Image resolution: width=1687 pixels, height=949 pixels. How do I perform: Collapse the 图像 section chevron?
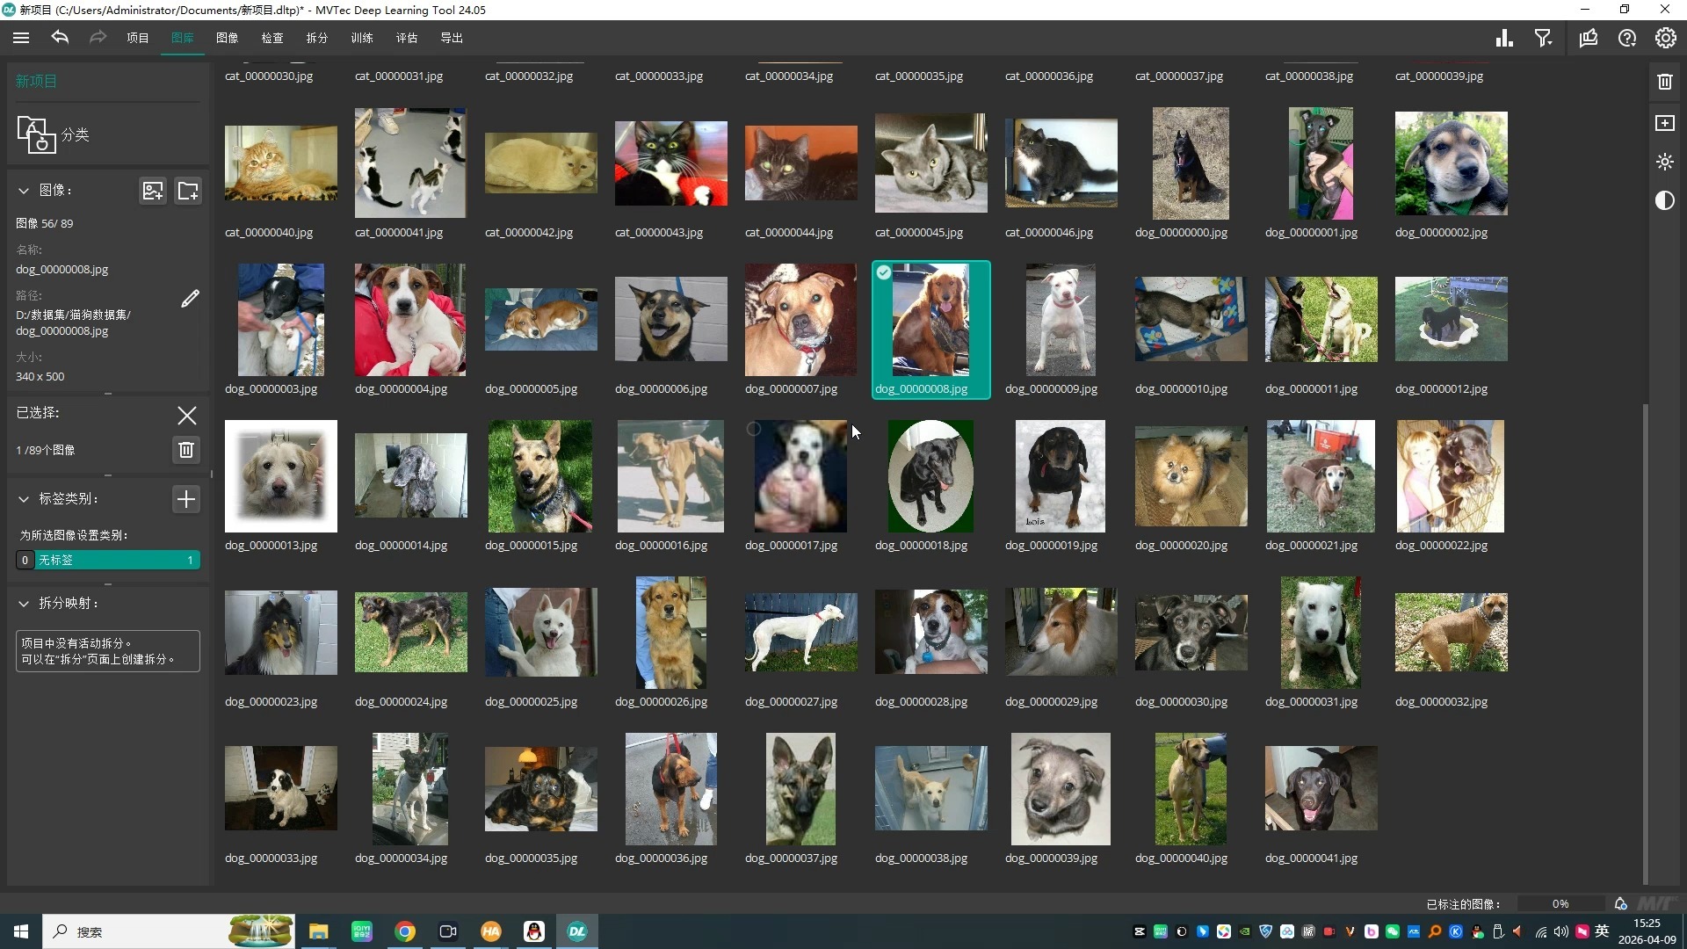pos(24,190)
